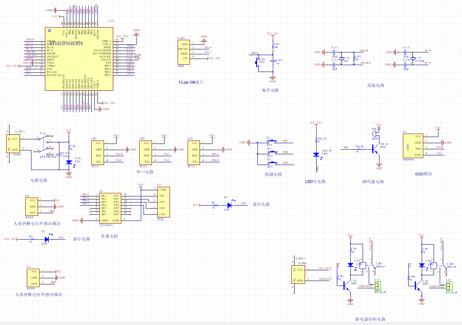The image size is (462, 325).
Task: Select the U4 D203S sensor block
Action: [x=32, y=207]
